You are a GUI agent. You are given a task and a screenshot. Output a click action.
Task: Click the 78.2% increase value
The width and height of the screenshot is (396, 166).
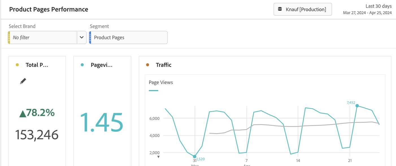[x=37, y=113]
